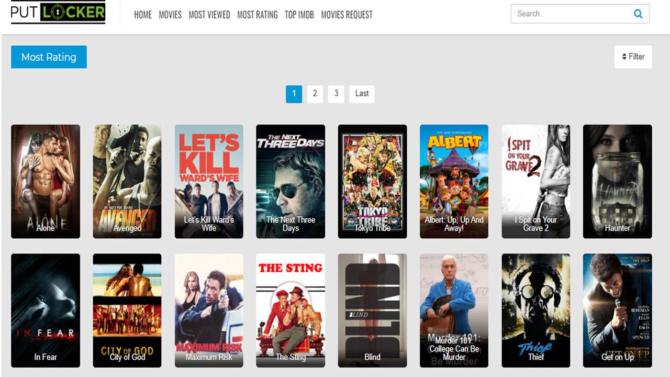Open the Thief movie poster

(536, 311)
